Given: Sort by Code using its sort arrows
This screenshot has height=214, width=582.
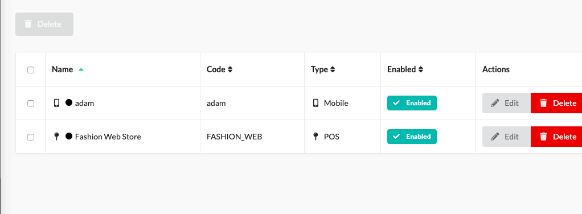Looking at the screenshot, I should pyautogui.click(x=230, y=69).
